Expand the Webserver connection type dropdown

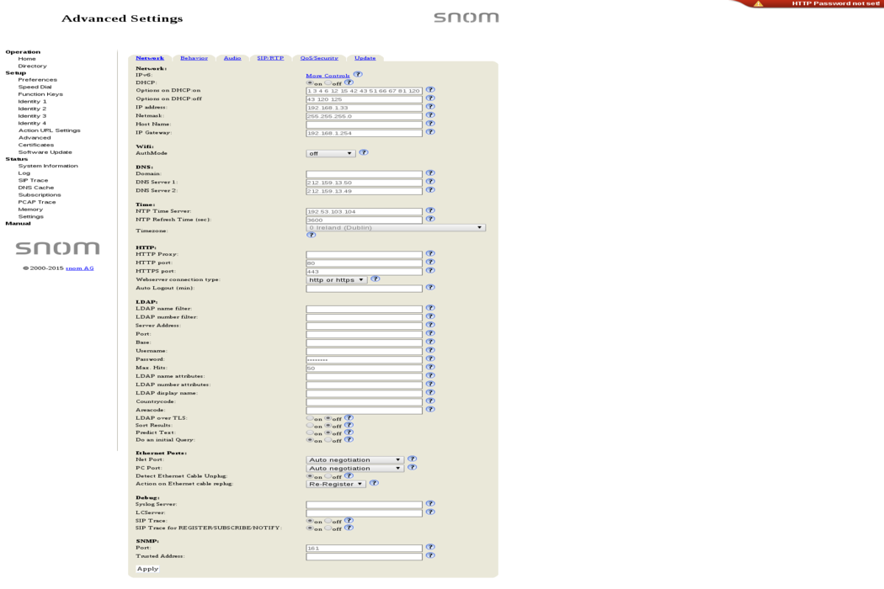click(x=337, y=279)
